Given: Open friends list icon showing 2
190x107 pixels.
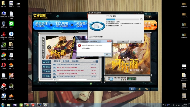Looking at the screenshot, I should [x=140, y=89].
